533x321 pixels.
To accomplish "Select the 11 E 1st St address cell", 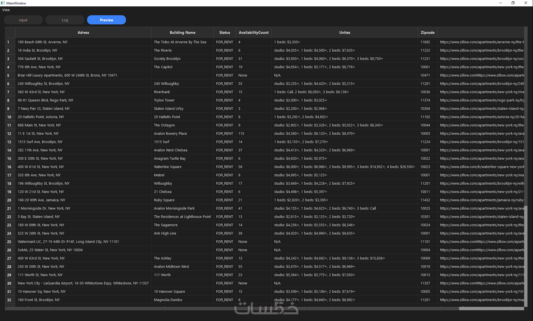I will pyautogui.click(x=38, y=134).
